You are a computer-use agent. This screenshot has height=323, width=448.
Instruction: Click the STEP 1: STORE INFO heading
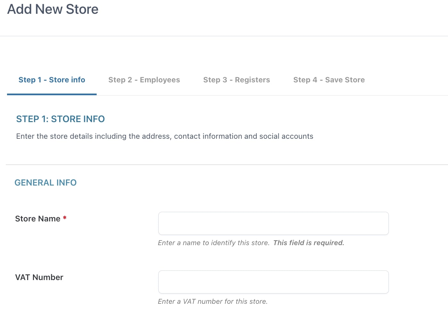[x=60, y=119]
